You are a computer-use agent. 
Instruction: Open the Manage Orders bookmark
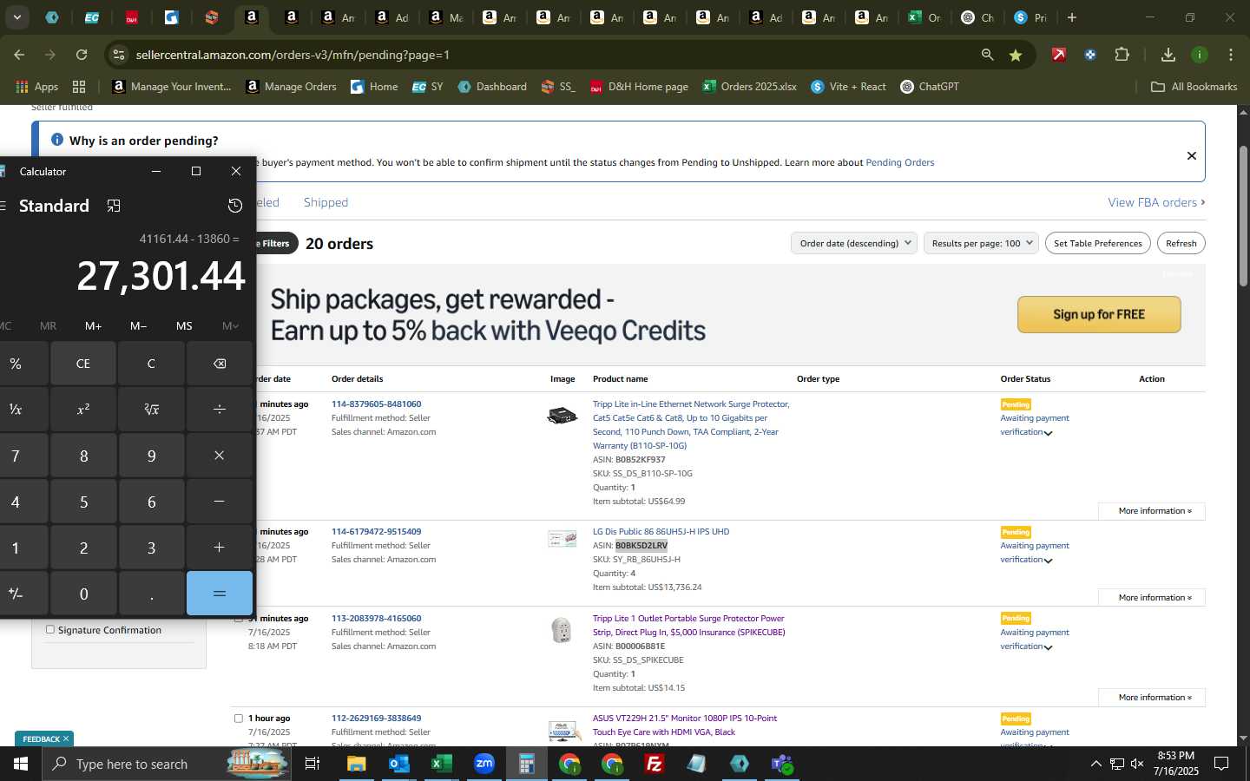pyautogui.click(x=291, y=87)
